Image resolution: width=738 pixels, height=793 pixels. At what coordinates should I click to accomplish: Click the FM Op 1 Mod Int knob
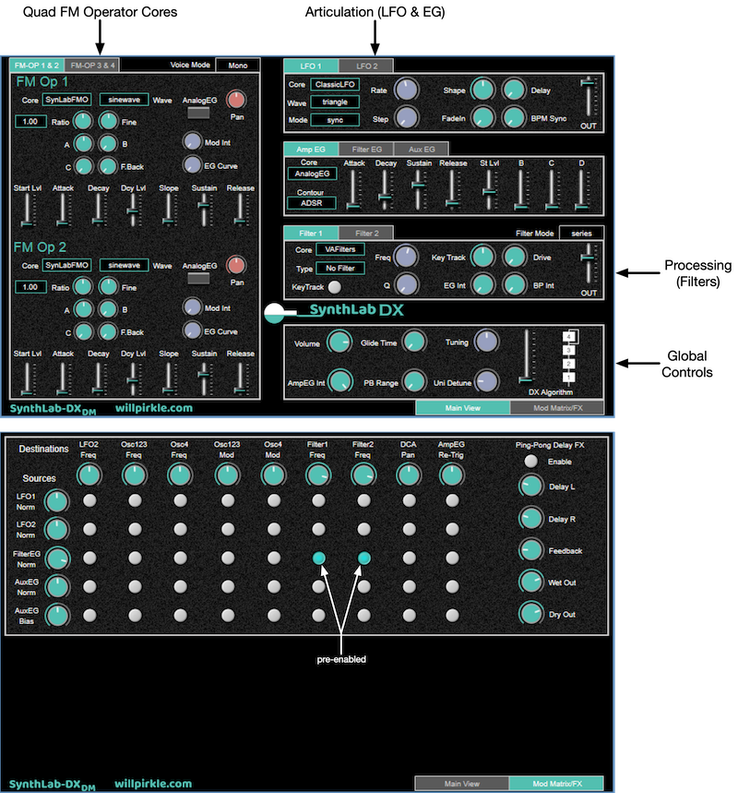click(192, 141)
